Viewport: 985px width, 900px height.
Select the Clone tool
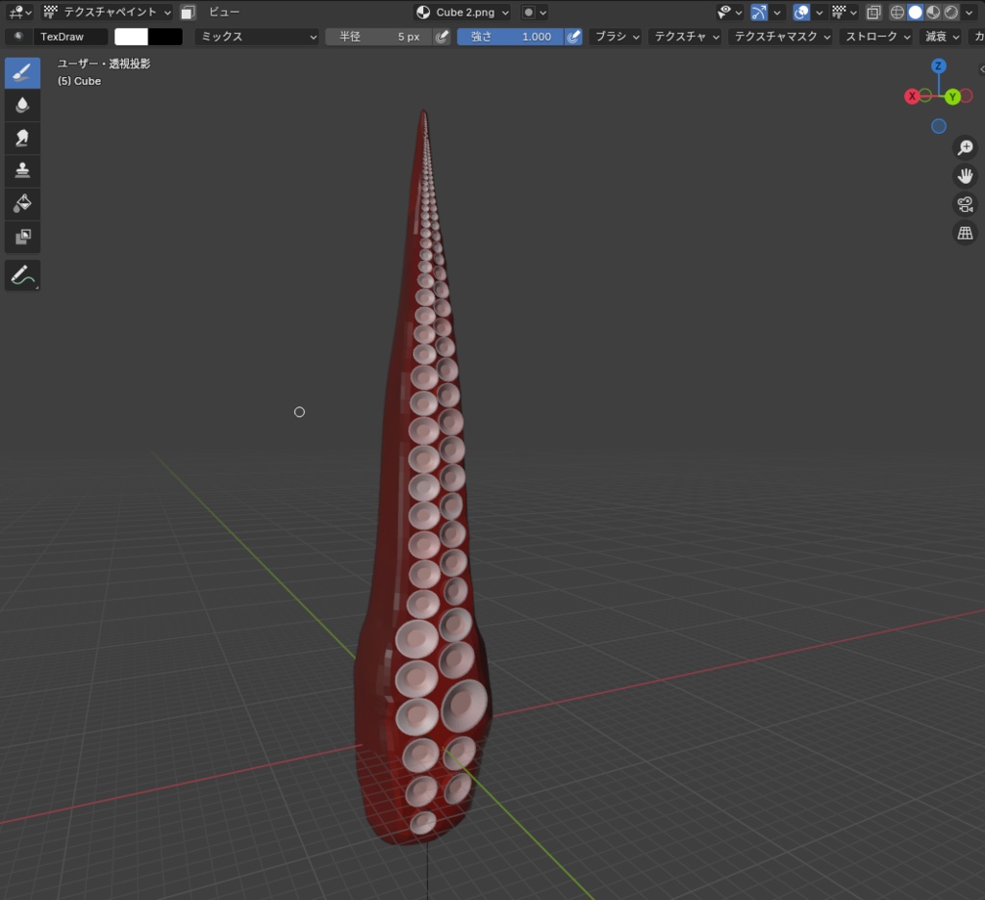[x=22, y=170]
